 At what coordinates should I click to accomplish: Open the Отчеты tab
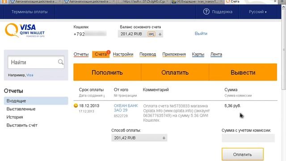point(81,54)
